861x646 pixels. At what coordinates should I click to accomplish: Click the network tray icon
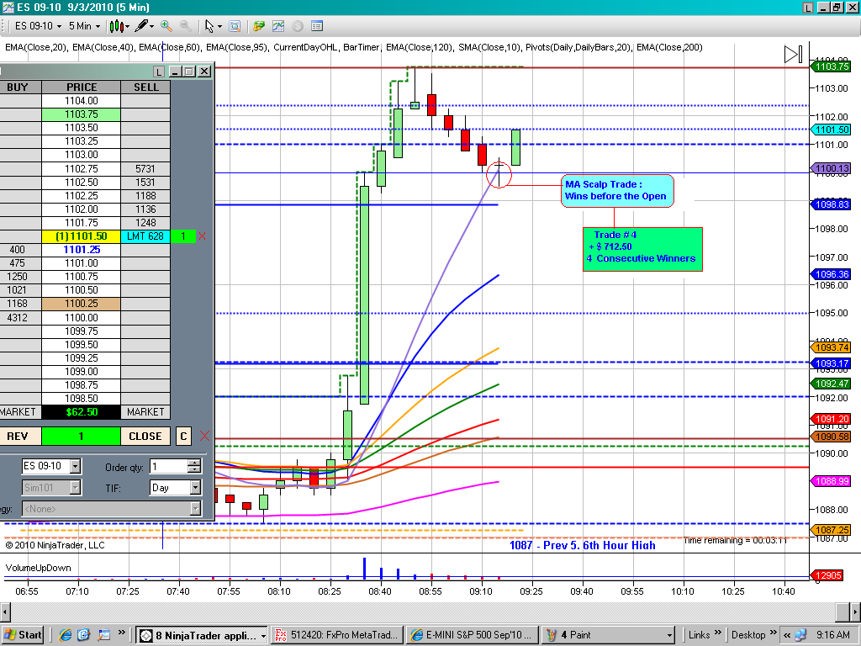[801, 635]
